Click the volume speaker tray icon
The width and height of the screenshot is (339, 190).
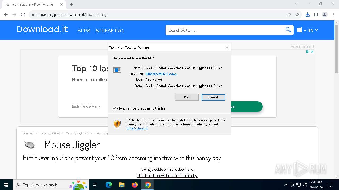305,185
